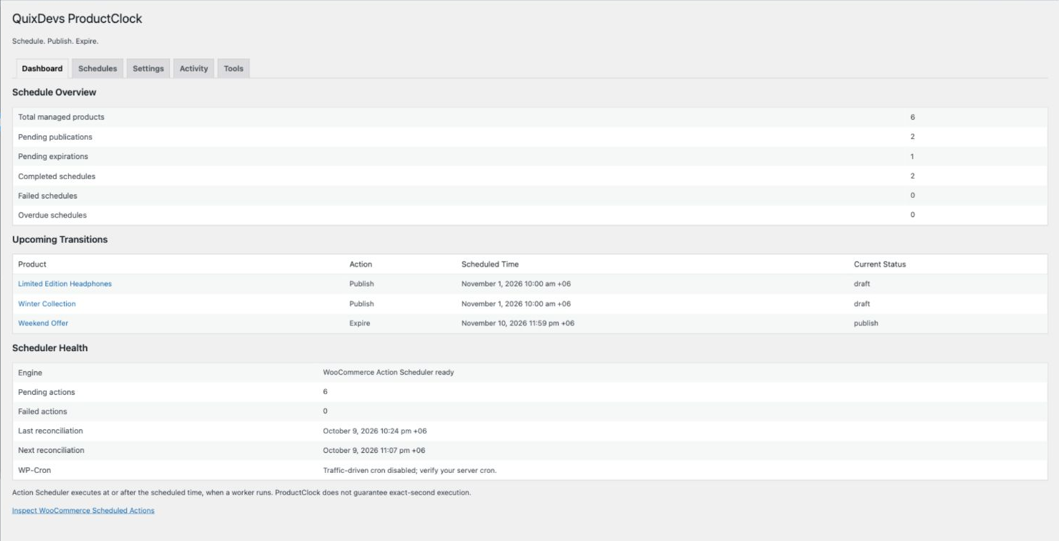Image resolution: width=1059 pixels, height=541 pixels.
Task: Go to the Activity tab
Action: (x=194, y=69)
